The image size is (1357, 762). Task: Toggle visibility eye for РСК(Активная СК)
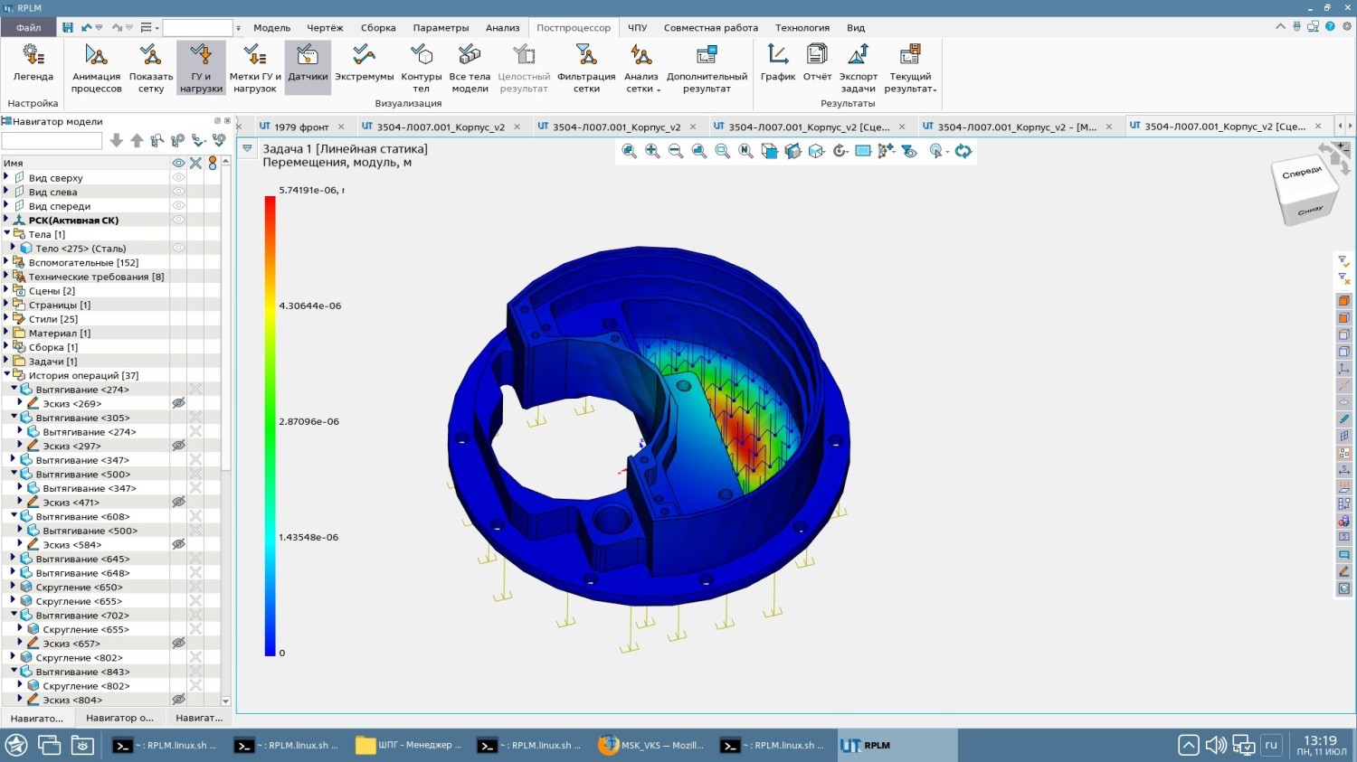point(178,220)
